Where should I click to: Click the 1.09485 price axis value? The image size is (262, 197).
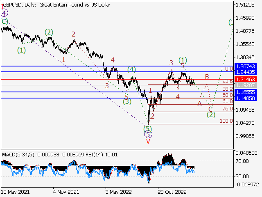(245, 110)
